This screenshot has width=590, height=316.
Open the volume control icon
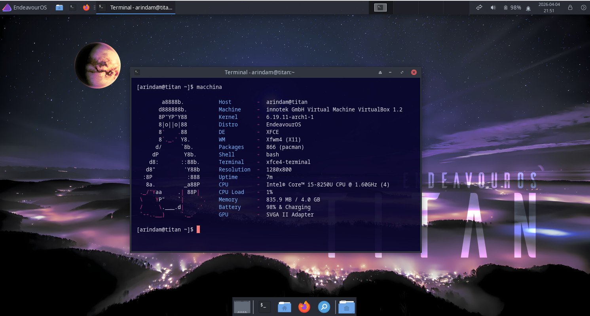point(493,8)
